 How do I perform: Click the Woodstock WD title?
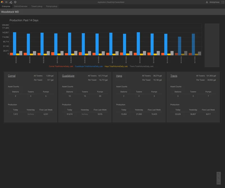click(x=10, y=12)
